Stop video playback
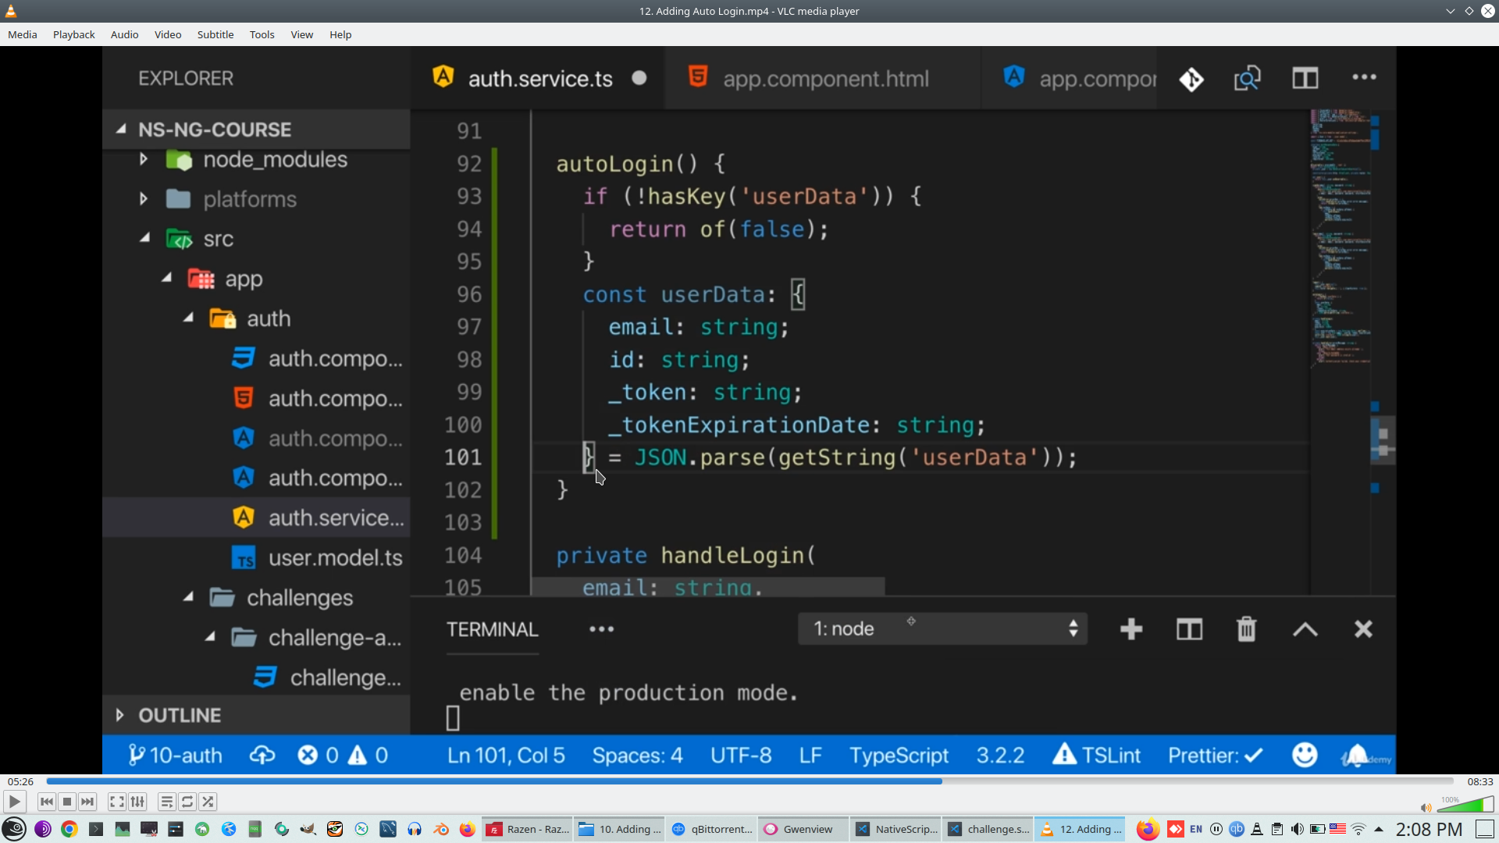Image resolution: width=1499 pixels, height=843 pixels. (67, 802)
